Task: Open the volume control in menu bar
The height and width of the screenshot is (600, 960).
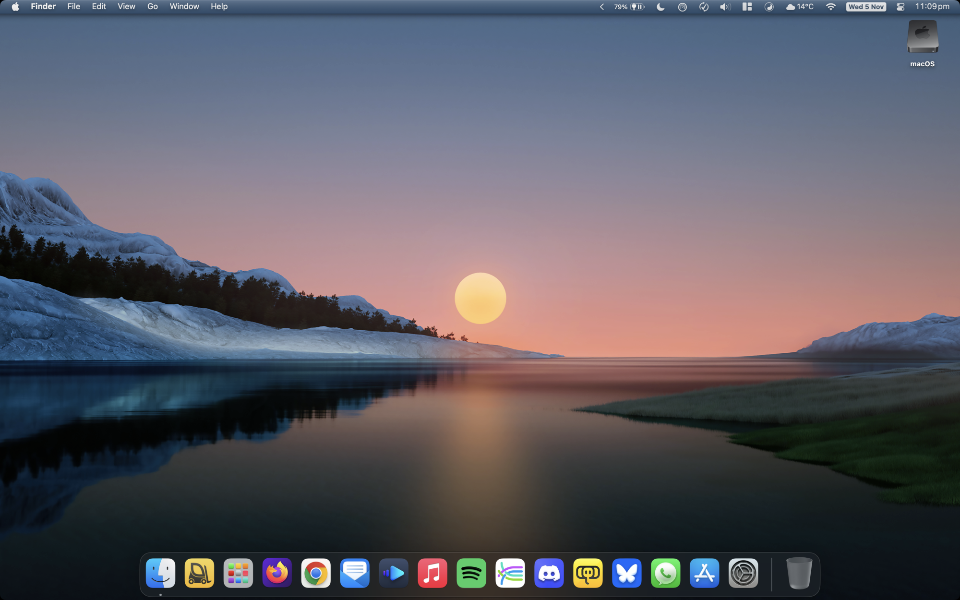Action: (x=724, y=7)
